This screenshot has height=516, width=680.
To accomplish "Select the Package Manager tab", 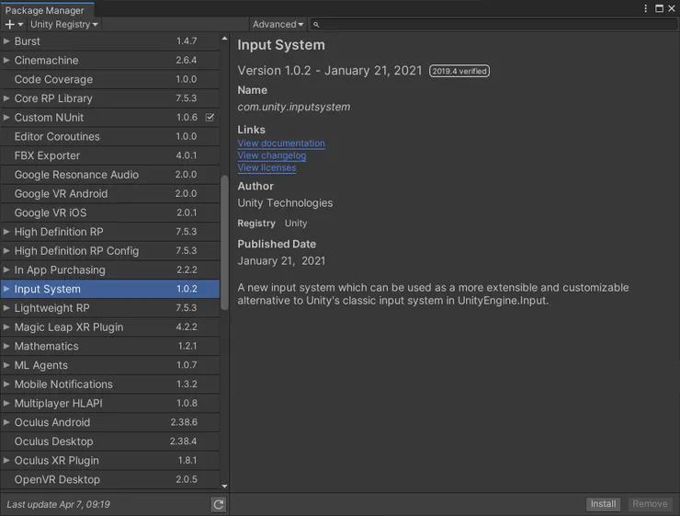I will (x=44, y=10).
